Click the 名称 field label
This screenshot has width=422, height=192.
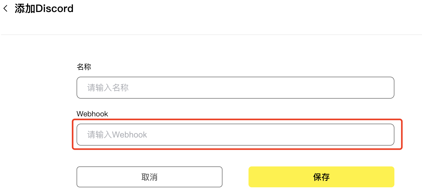tap(84, 67)
